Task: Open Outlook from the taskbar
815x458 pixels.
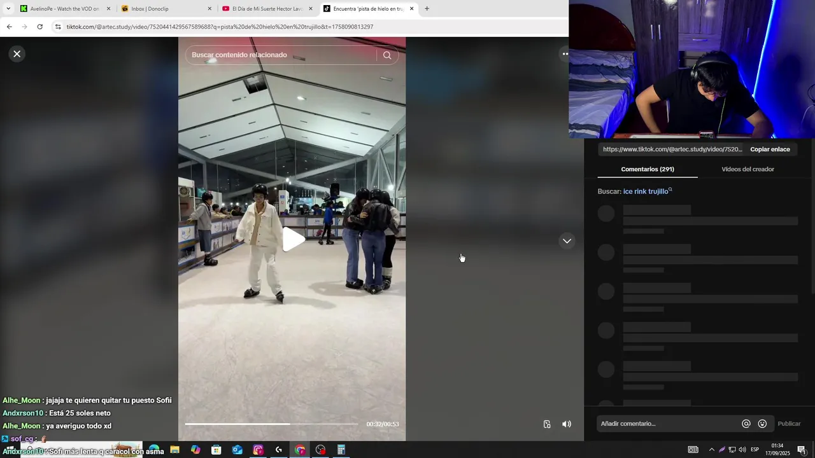Action: coord(237,450)
